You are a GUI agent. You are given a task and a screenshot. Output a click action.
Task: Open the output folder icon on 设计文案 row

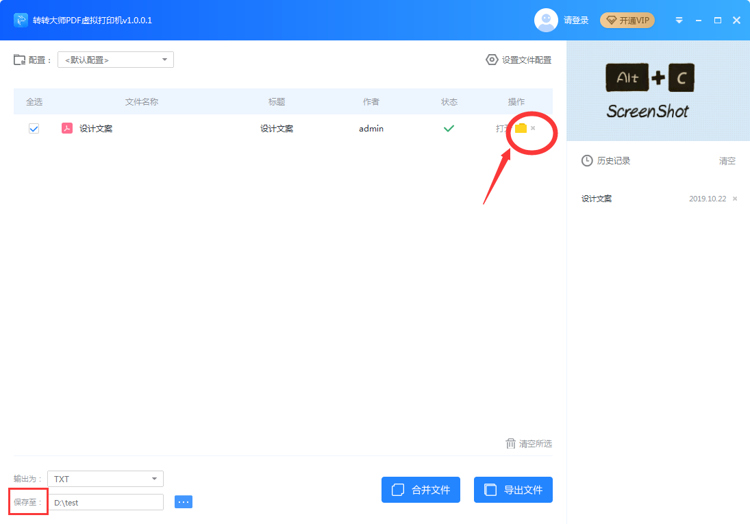click(x=521, y=128)
